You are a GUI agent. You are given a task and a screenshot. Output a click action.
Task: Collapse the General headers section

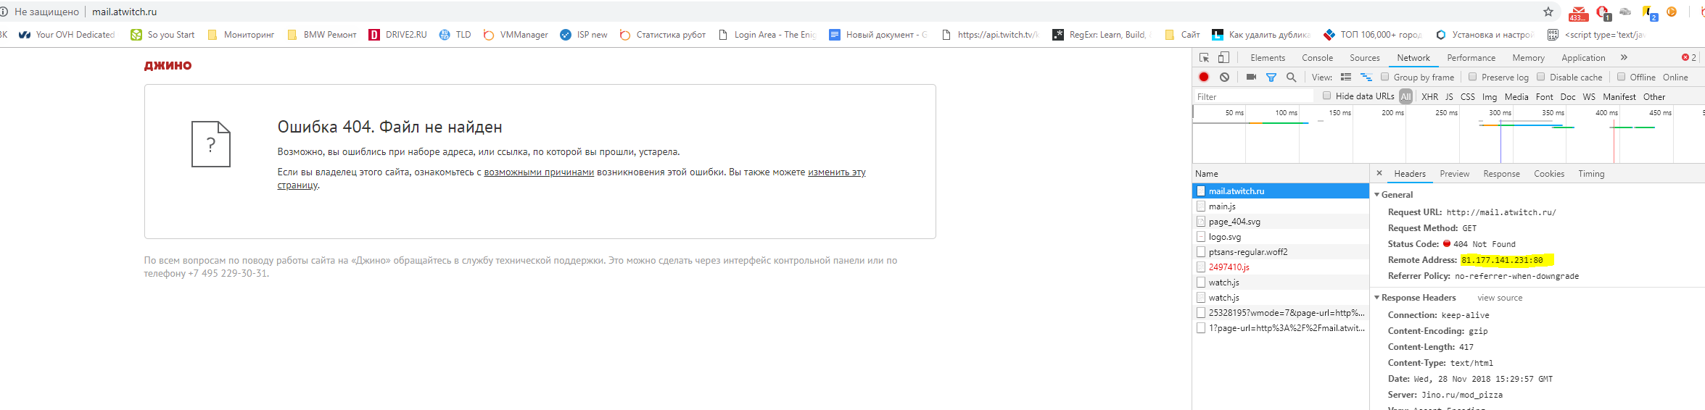click(x=1376, y=194)
